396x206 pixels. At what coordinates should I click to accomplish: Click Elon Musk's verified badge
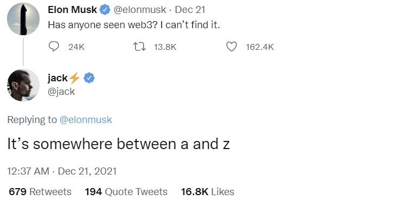pyautogui.click(x=105, y=10)
